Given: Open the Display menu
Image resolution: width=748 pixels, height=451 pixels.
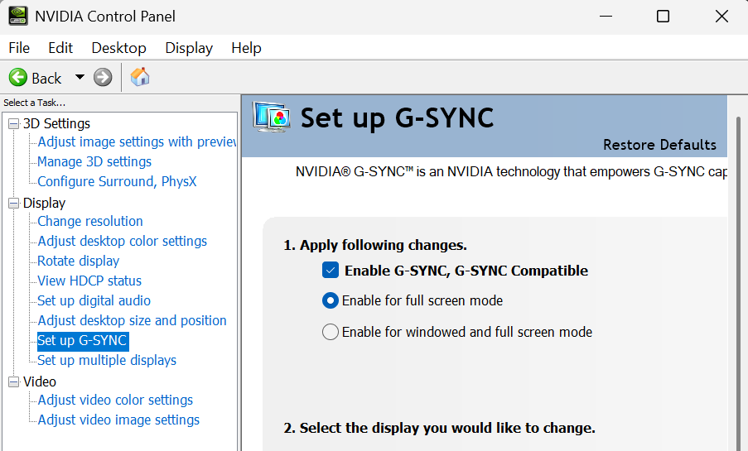Looking at the screenshot, I should (189, 48).
